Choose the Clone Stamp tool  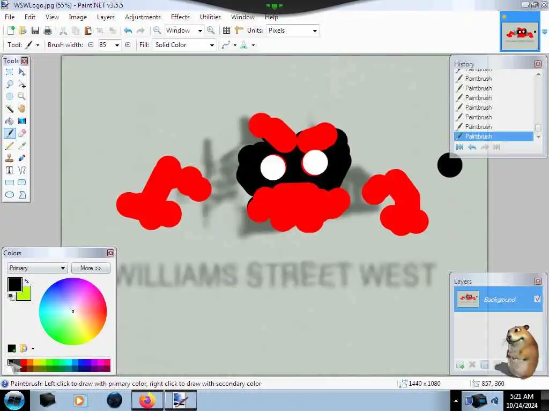(10, 158)
